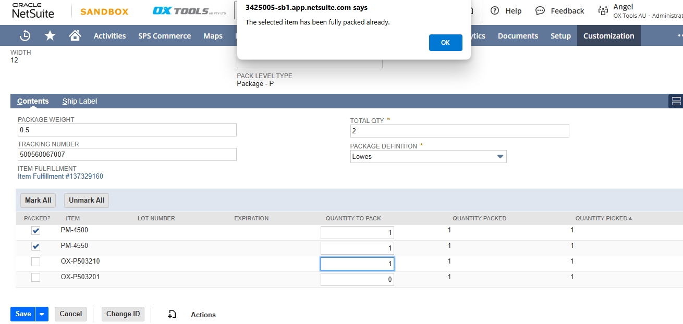This screenshot has height=324, width=683.
Task: Click the Tracking Number input field
Action: pos(127,154)
